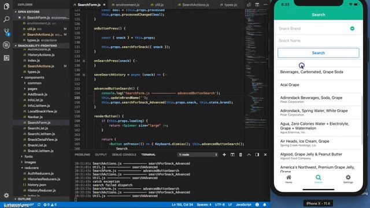Select Algood, Grape Jelly & Peanut Butter
This screenshot has height=208, width=370.
click(x=319, y=156)
